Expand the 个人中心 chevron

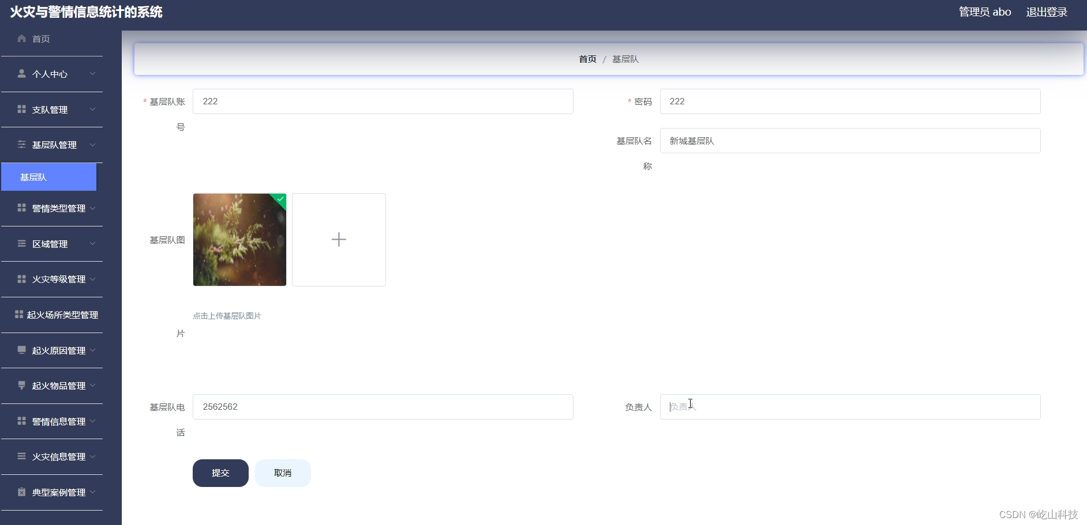click(92, 74)
